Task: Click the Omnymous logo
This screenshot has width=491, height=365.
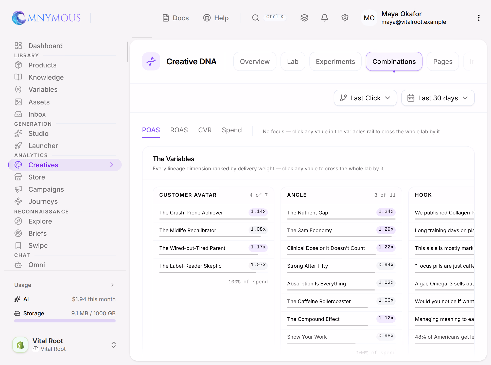Action: coord(46,18)
